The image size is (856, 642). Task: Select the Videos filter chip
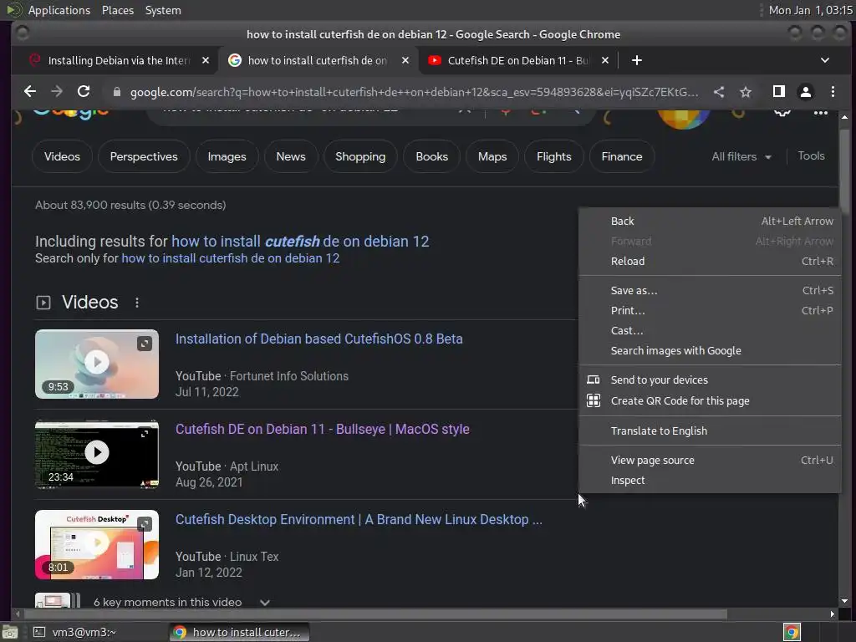click(x=62, y=156)
